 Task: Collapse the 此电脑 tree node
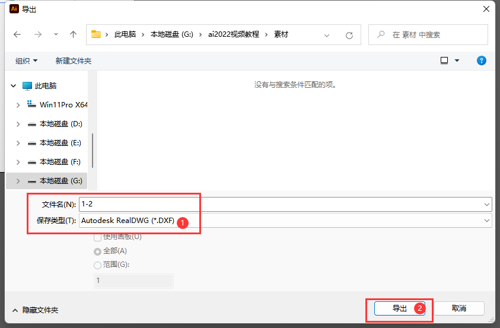14,86
